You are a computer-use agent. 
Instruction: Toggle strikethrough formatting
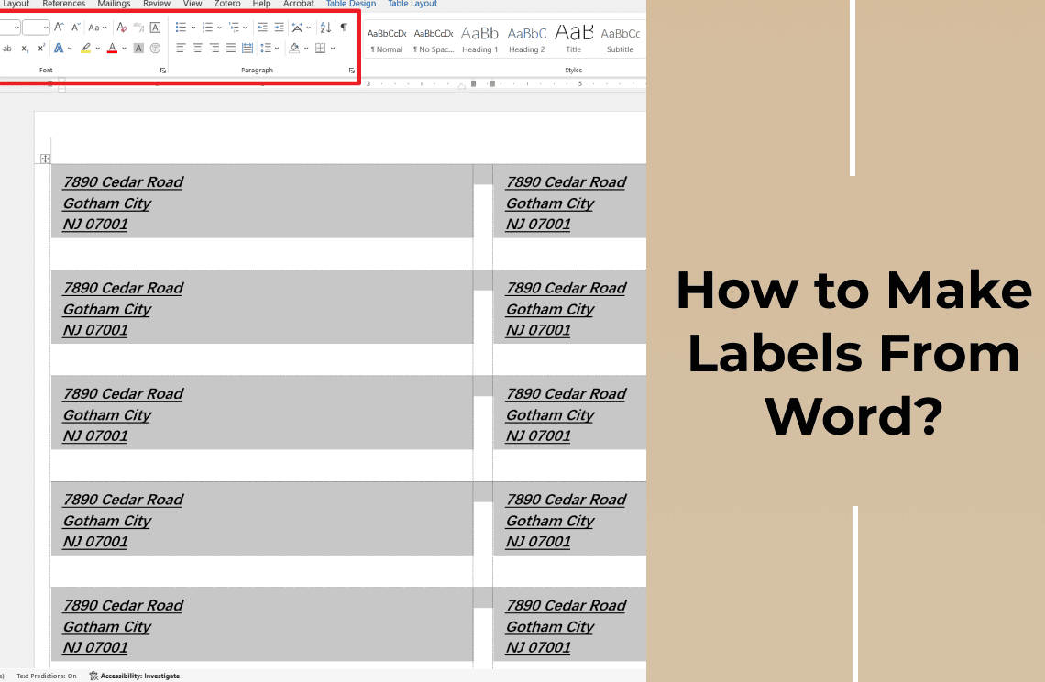(7, 48)
